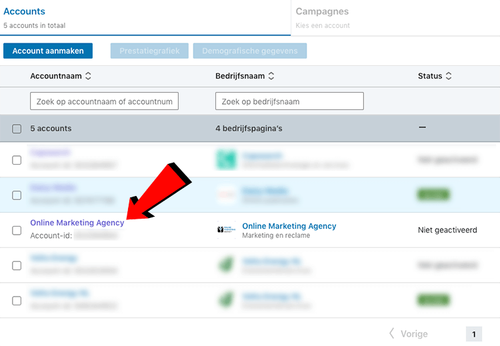Viewport: 500px width, 346px height.
Task: Sort by Bedrijfsnaam column arrows
Action: [x=271, y=77]
